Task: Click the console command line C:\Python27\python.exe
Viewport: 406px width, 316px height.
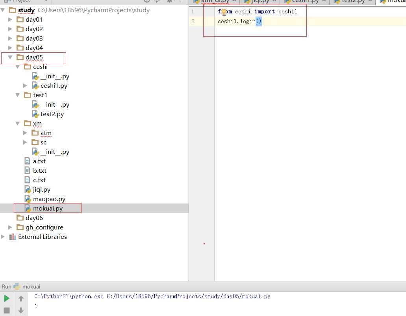Action: 152,296
